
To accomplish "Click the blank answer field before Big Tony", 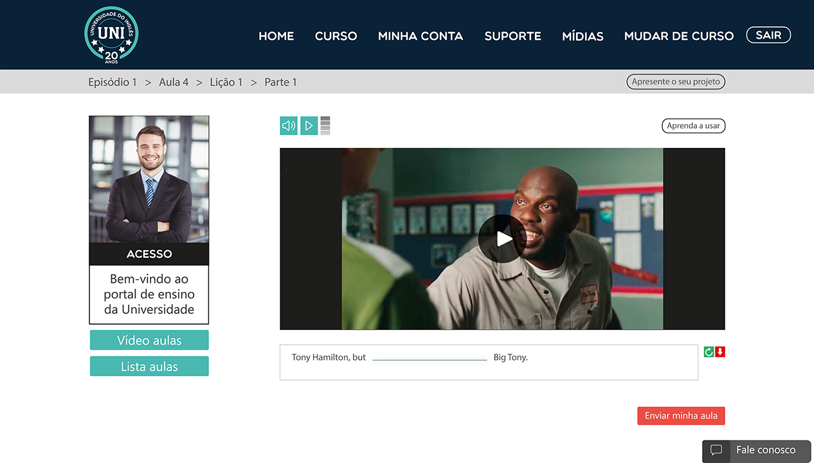I will coord(430,357).
